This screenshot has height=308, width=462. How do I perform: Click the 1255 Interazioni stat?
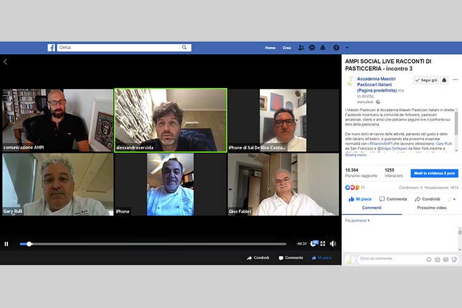click(x=394, y=172)
